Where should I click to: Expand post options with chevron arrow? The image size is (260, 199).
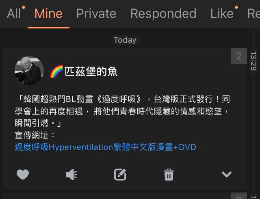click(227, 174)
